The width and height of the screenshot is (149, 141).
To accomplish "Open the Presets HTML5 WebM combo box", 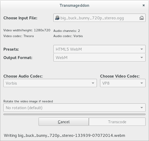I will tap(100, 49).
